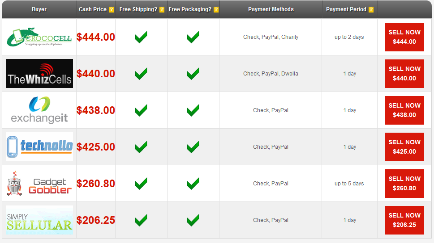The height and width of the screenshot is (243, 434).
Task: Click the free packaging checkmark in Gadget Gobbler row
Action: point(193,184)
